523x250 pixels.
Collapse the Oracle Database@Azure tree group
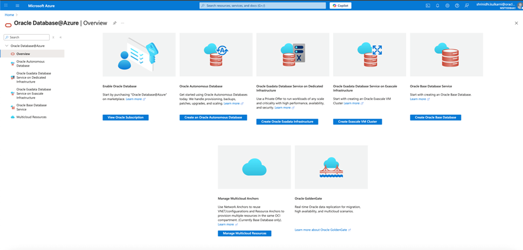6,46
